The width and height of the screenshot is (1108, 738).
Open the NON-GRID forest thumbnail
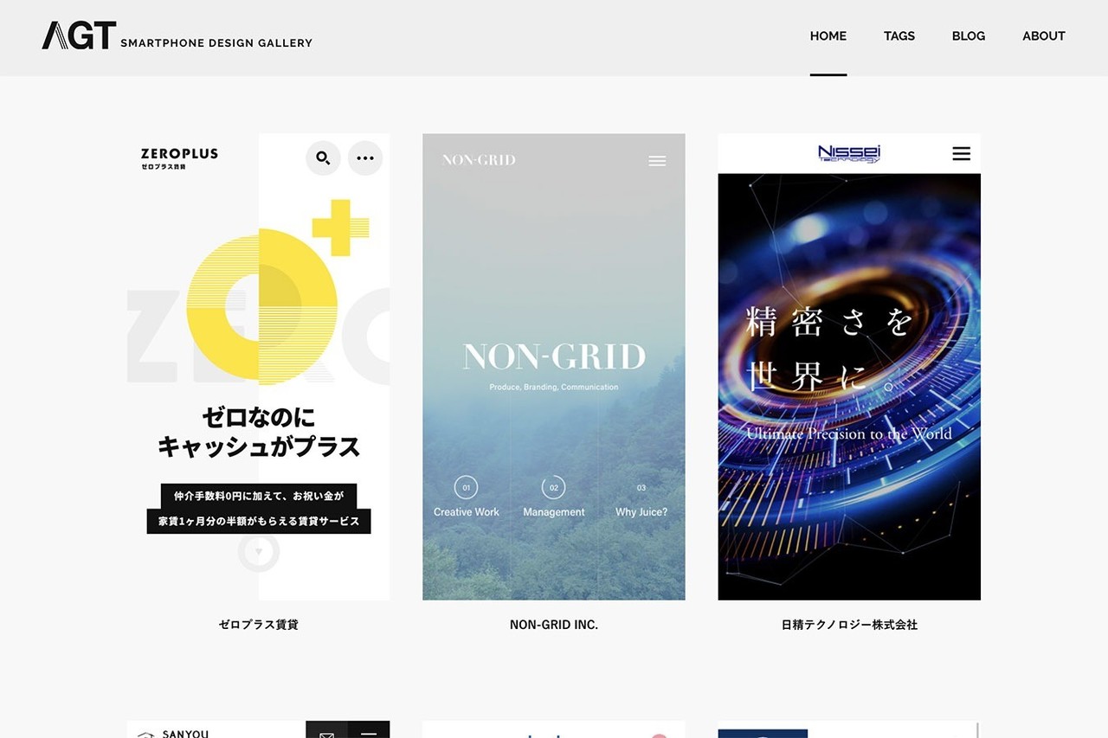point(554,367)
